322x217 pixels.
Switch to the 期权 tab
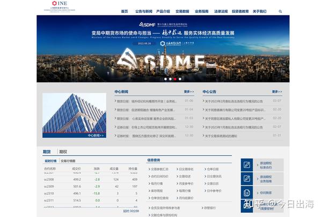coord(63,152)
